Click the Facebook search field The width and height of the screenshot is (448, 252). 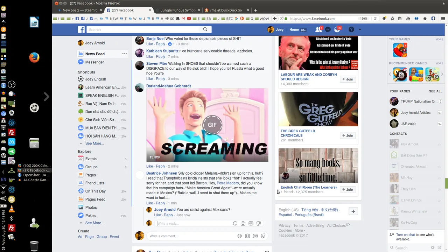click(x=143, y=30)
